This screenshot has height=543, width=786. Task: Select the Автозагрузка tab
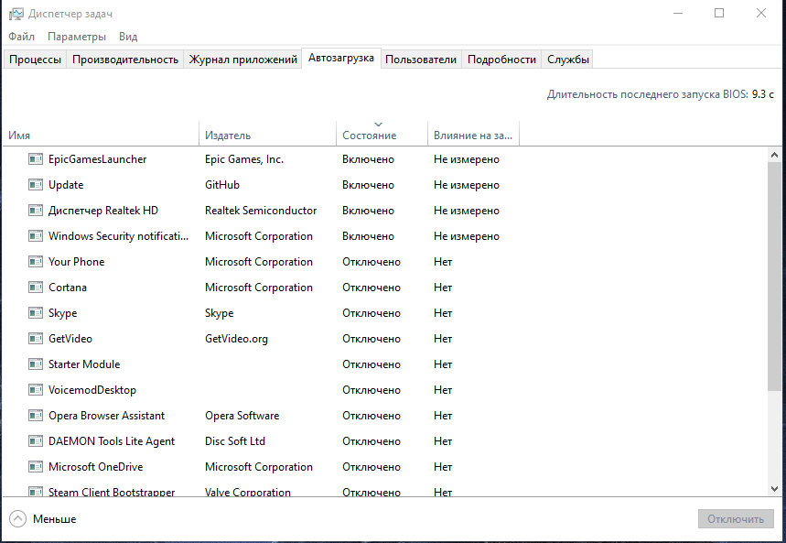click(x=341, y=58)
